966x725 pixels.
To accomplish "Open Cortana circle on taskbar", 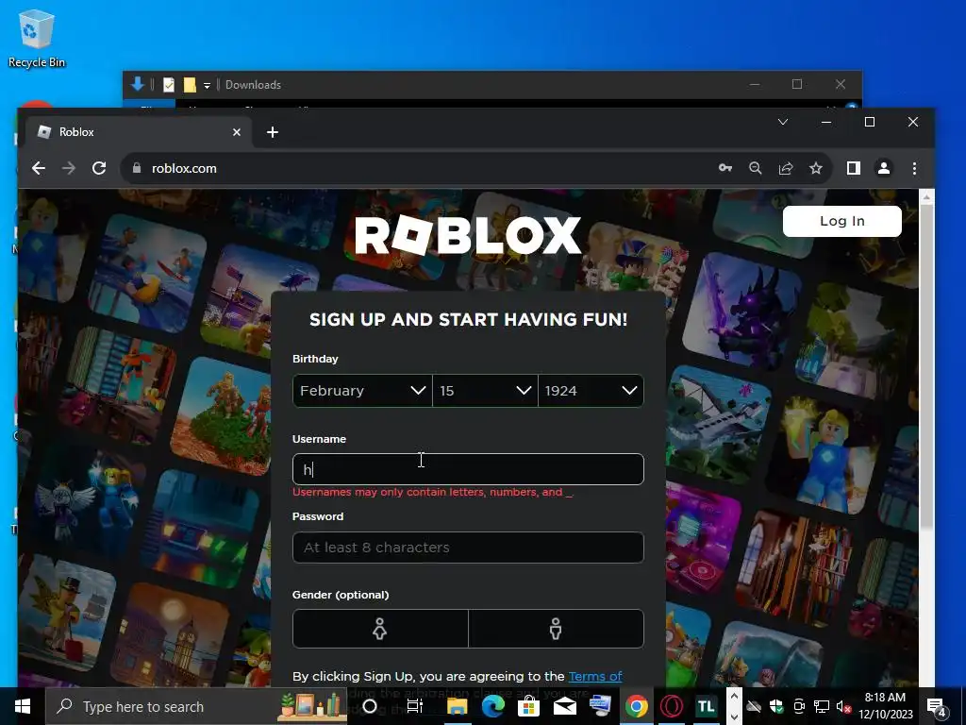I will (x=370, y=706).
